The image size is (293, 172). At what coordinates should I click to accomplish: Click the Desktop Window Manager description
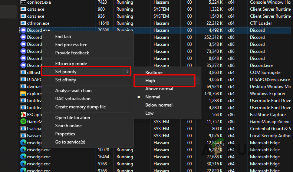(x=271, y=87)
